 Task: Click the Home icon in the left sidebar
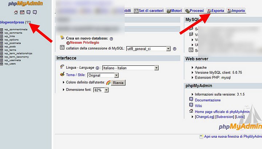coord(16,12)
